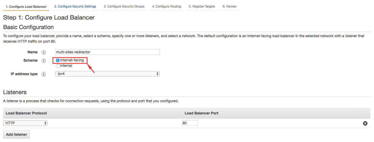The width and height of the screenshot is (374, 142).
Task: Open the HTTP protocol dropdown
Action: [25, 123]
